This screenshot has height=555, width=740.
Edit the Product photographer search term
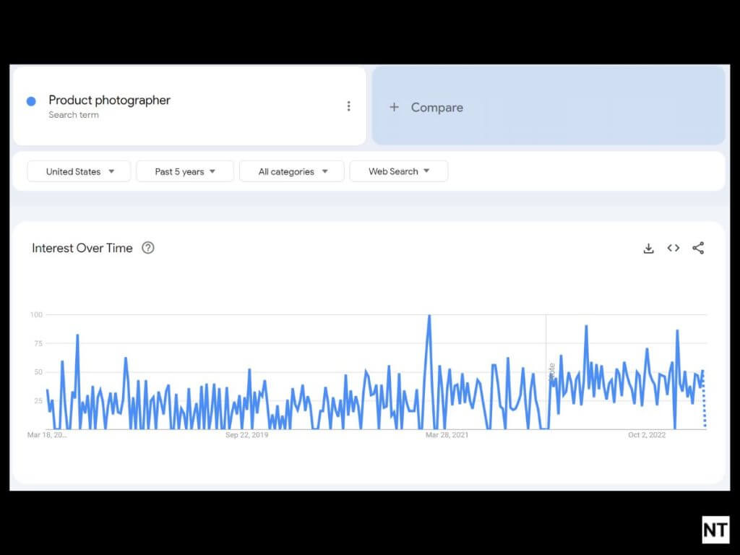(x=109, y=100)
